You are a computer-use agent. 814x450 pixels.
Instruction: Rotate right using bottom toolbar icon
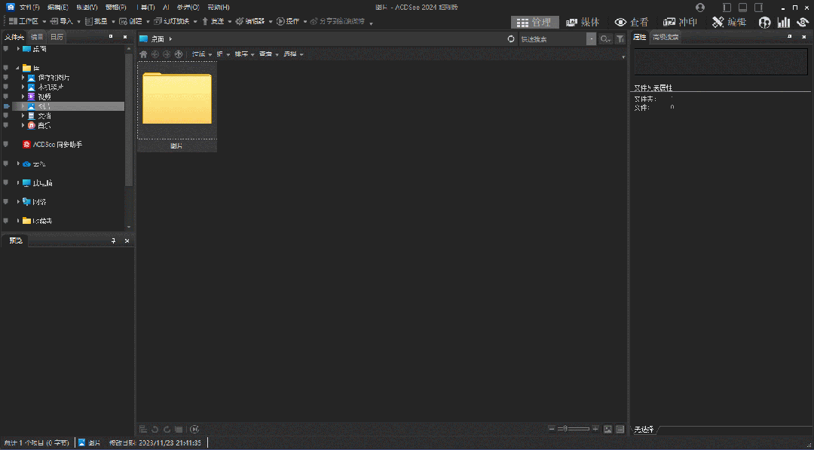(x=167, y=429)
